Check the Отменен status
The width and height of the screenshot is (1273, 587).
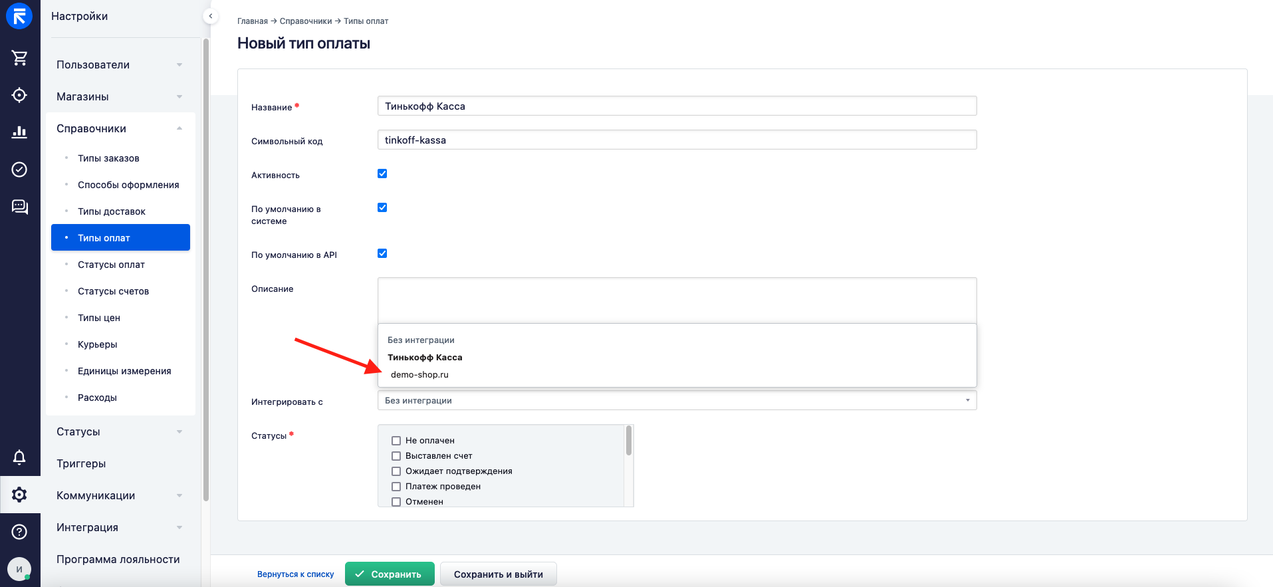pyautogui.click(x=396, y=502)
